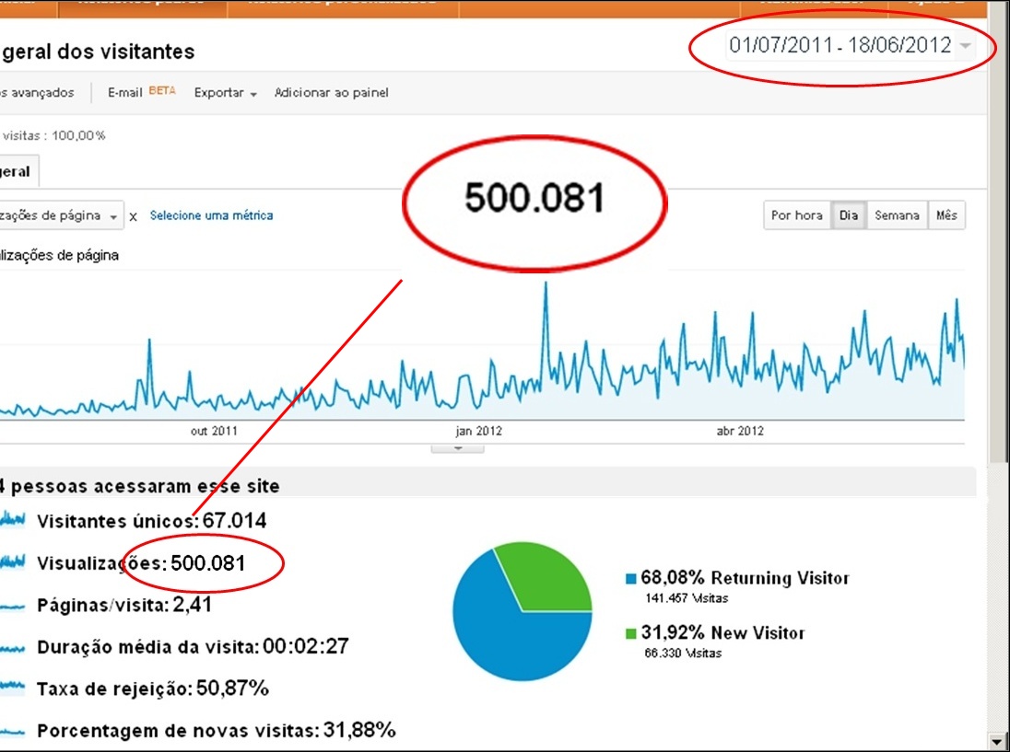
Task: Open the Exportar dropdown menu
Action: click(225, 93)
